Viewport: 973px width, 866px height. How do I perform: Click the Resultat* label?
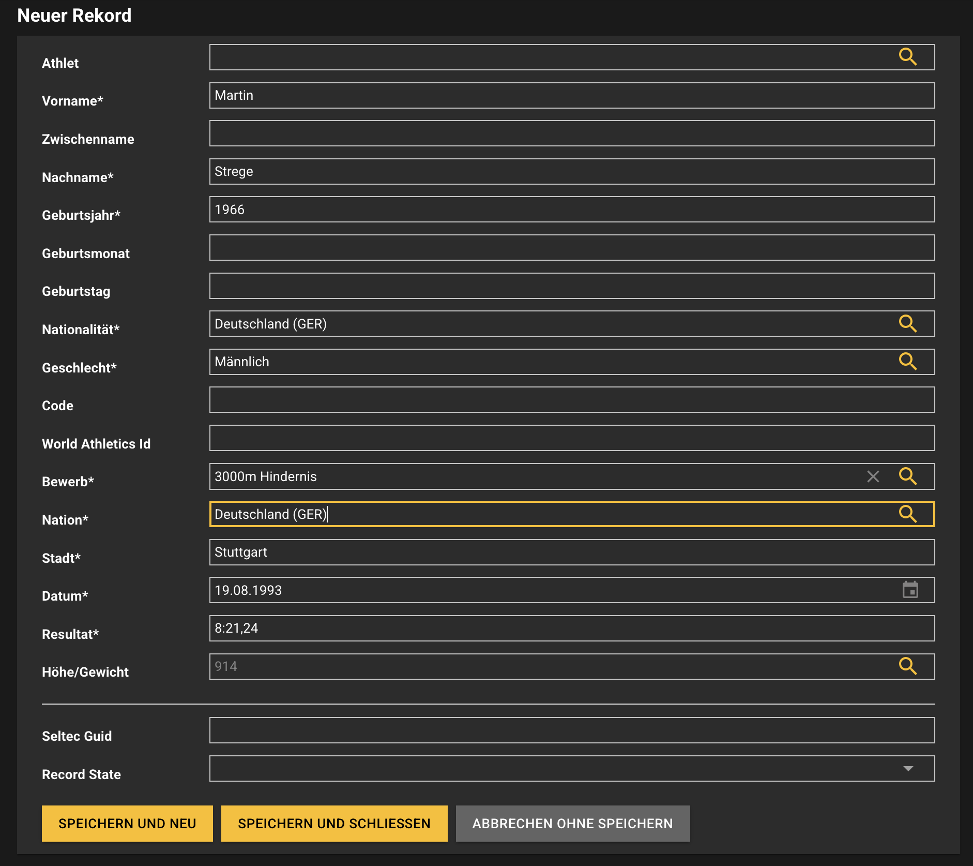click(x=70, y=634)
